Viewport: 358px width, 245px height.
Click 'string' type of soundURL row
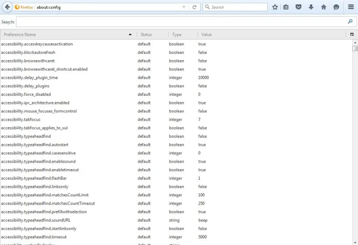point(174,220)
